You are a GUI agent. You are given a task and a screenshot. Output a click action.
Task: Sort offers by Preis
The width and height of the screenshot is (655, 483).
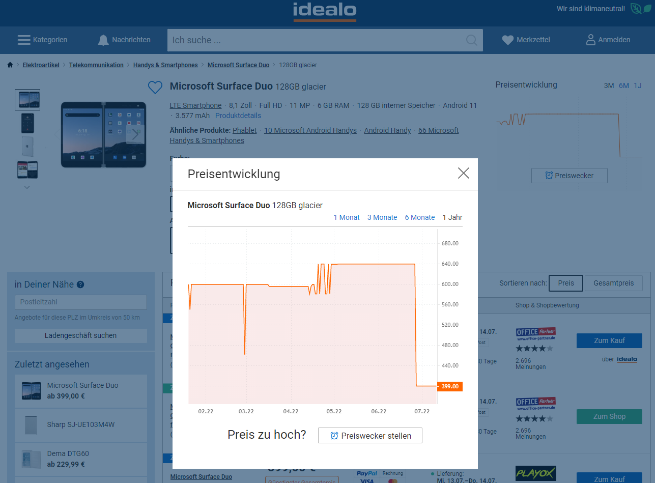566,283
